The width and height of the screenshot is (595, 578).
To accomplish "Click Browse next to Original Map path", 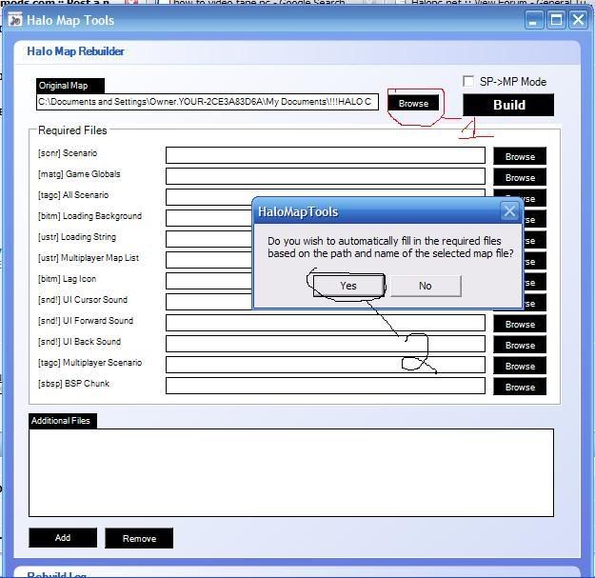I will point(413,103).
